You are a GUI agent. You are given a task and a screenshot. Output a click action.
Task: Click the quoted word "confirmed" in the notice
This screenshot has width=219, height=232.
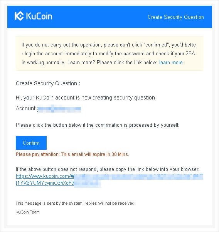click(157, 45)
